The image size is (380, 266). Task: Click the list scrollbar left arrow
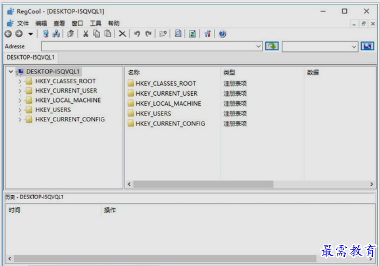click(x=129, y=184)
